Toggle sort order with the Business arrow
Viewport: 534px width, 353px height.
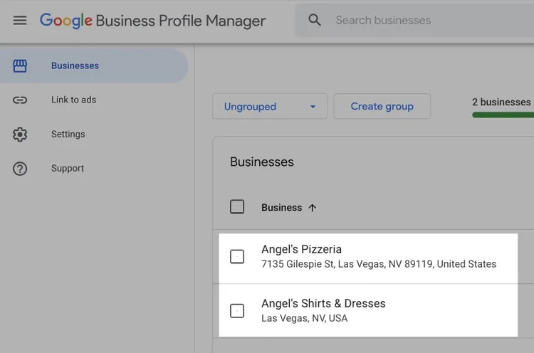click(313, 208)
